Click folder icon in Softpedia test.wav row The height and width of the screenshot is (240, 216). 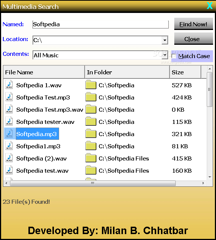pos(91,170)
